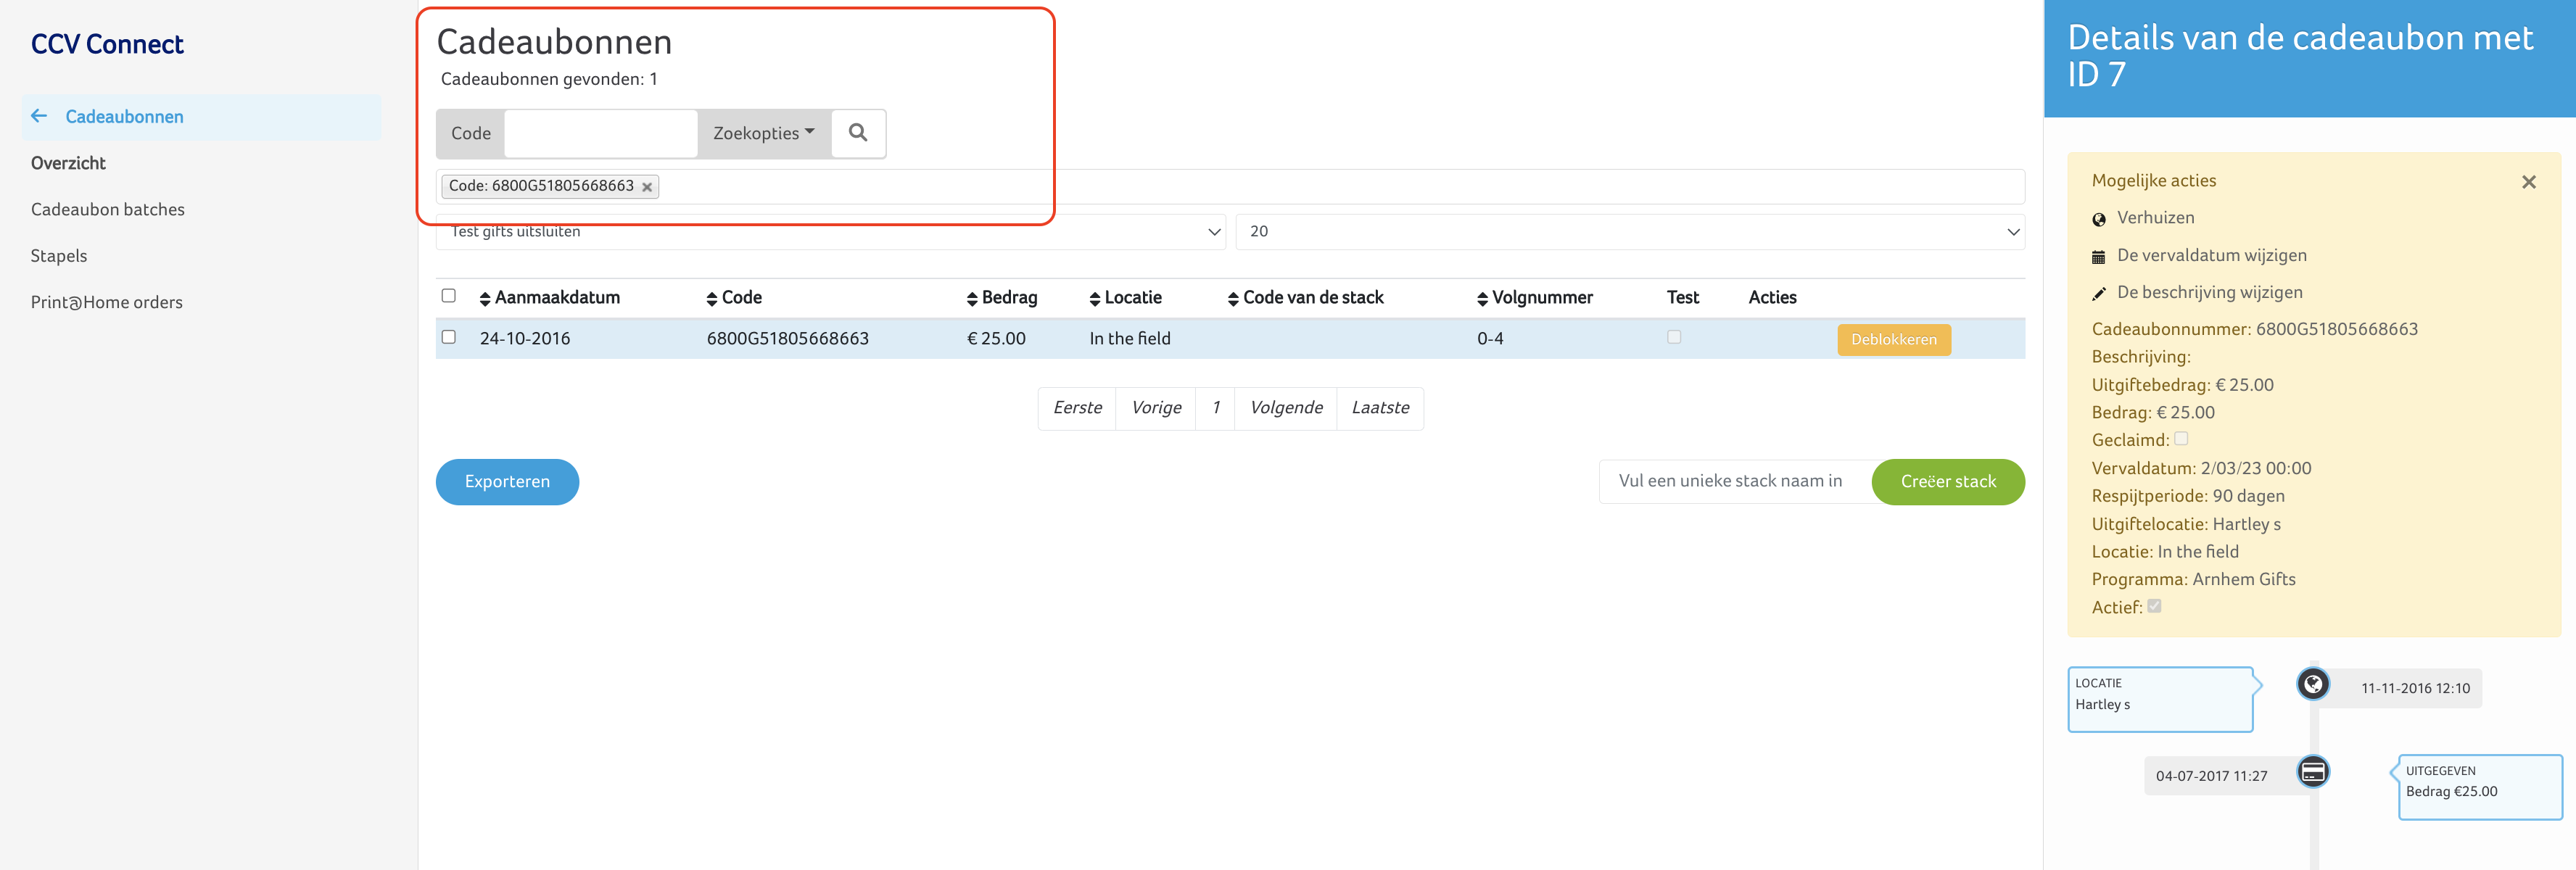Click the orange Deblokkeren button

click(1893, 340)
